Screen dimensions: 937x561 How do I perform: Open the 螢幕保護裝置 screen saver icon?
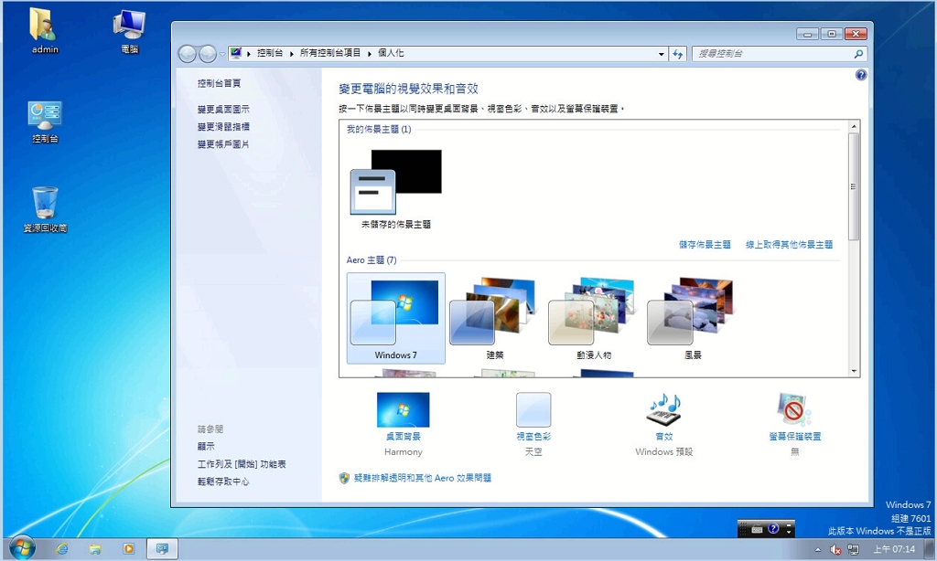[x=794, y=409]
